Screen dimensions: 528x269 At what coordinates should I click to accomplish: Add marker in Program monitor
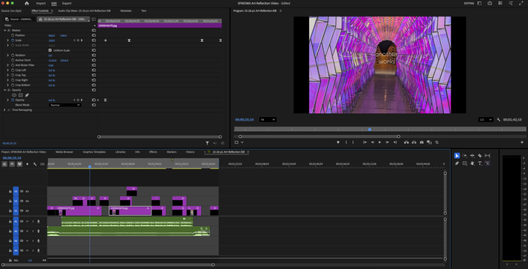338,142
